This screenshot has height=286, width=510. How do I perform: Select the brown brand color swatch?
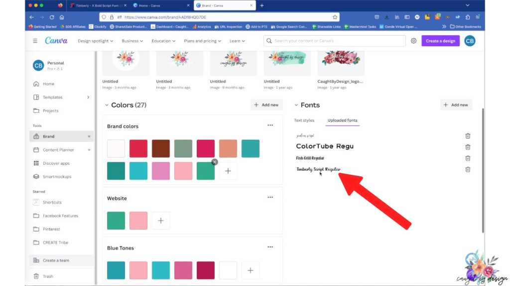161,148
